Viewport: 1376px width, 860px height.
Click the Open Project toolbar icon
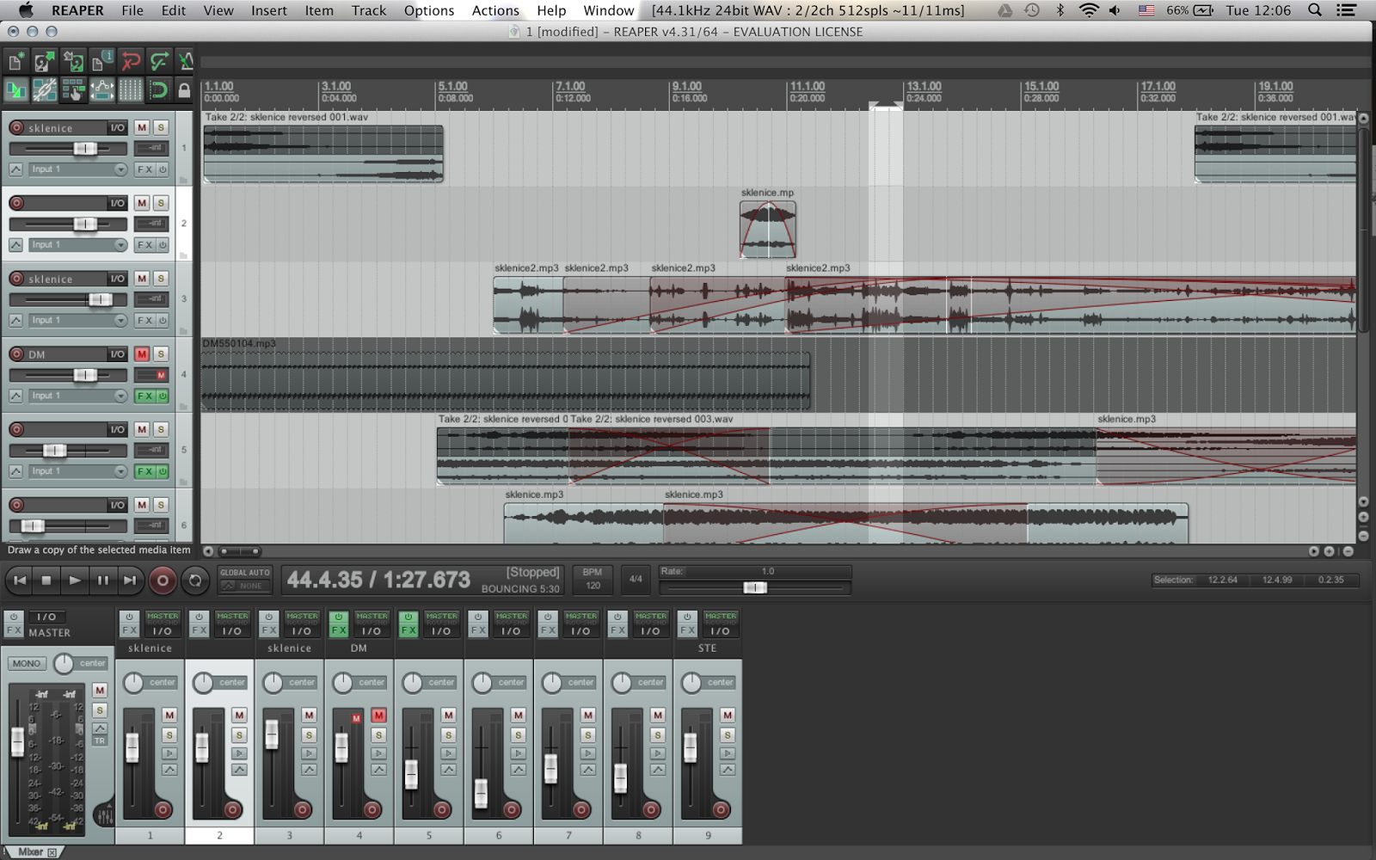tap(44, 62)
